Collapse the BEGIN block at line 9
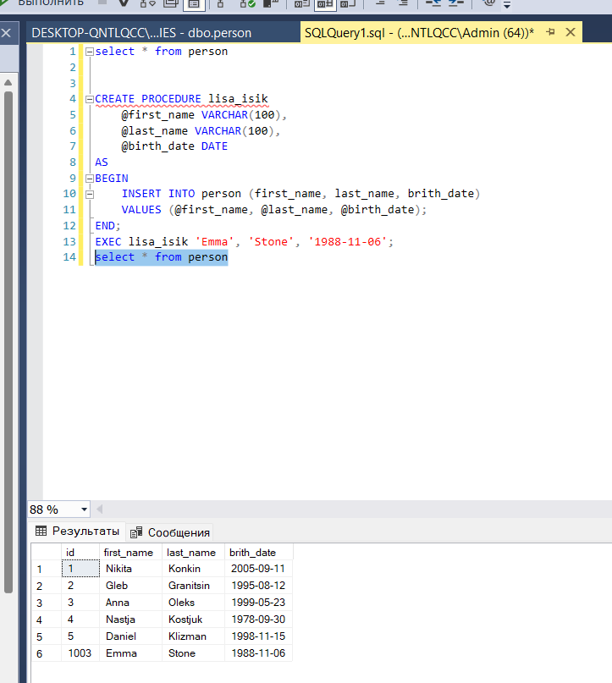This screenshot has height=683, width=612. [90, 179]
